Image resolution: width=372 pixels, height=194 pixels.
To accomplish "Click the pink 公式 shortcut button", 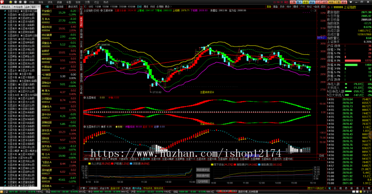I will pyautogui.click(x=318, y=2).
